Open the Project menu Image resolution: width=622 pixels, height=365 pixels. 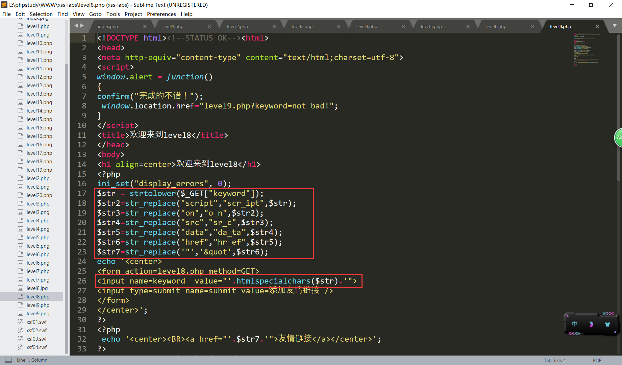[133, 14]
